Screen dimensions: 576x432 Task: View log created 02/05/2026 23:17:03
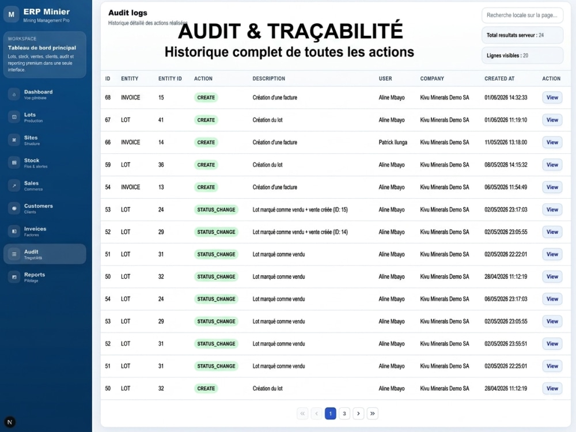pyautogui.click(x=552, y=210)
